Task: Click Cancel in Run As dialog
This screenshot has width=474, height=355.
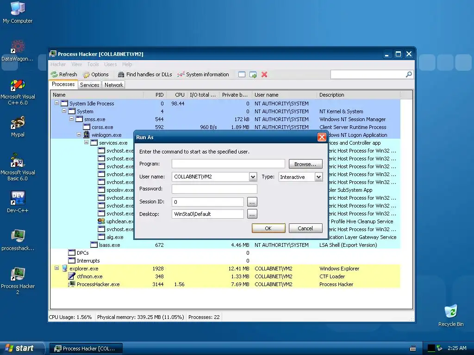Action: tap(306, 228)
